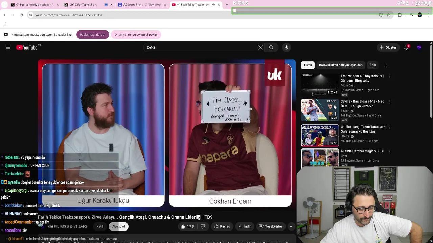Image resolution: width=433 pixels, height=243 pixels.
Task: Open options for Ünlüler Hangi Takım video
Action: [x=390, y=127]
